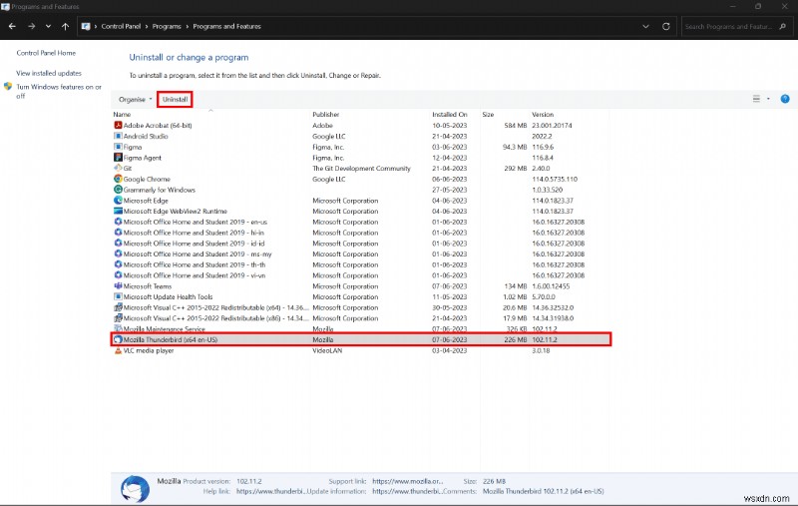Open Programs breadcrumb in address bar
The image size is (798, 506).
click(x=167, y=27)
